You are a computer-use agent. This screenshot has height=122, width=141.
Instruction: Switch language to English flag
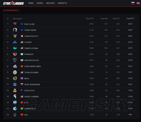coord(138,3)
